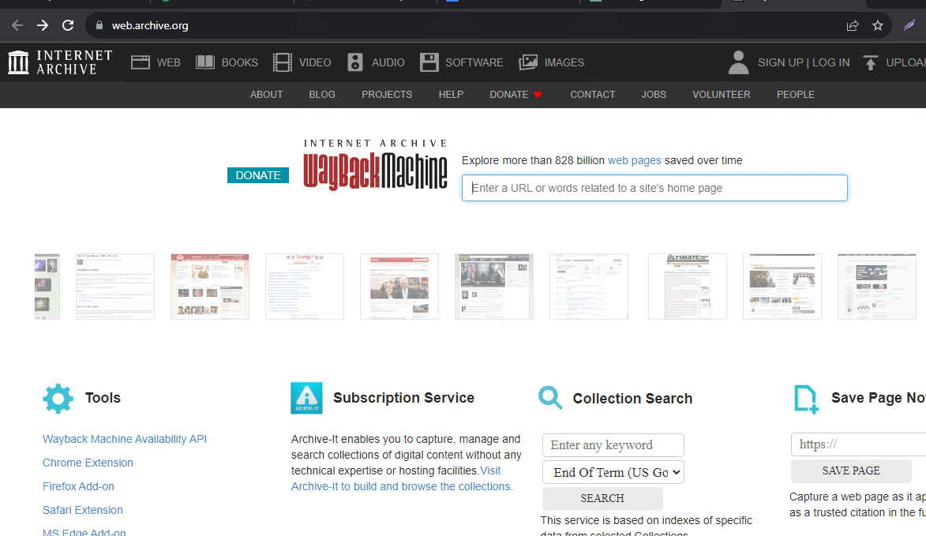Open the Books section icon
The image size is (926, 536).
pos(205,62)
